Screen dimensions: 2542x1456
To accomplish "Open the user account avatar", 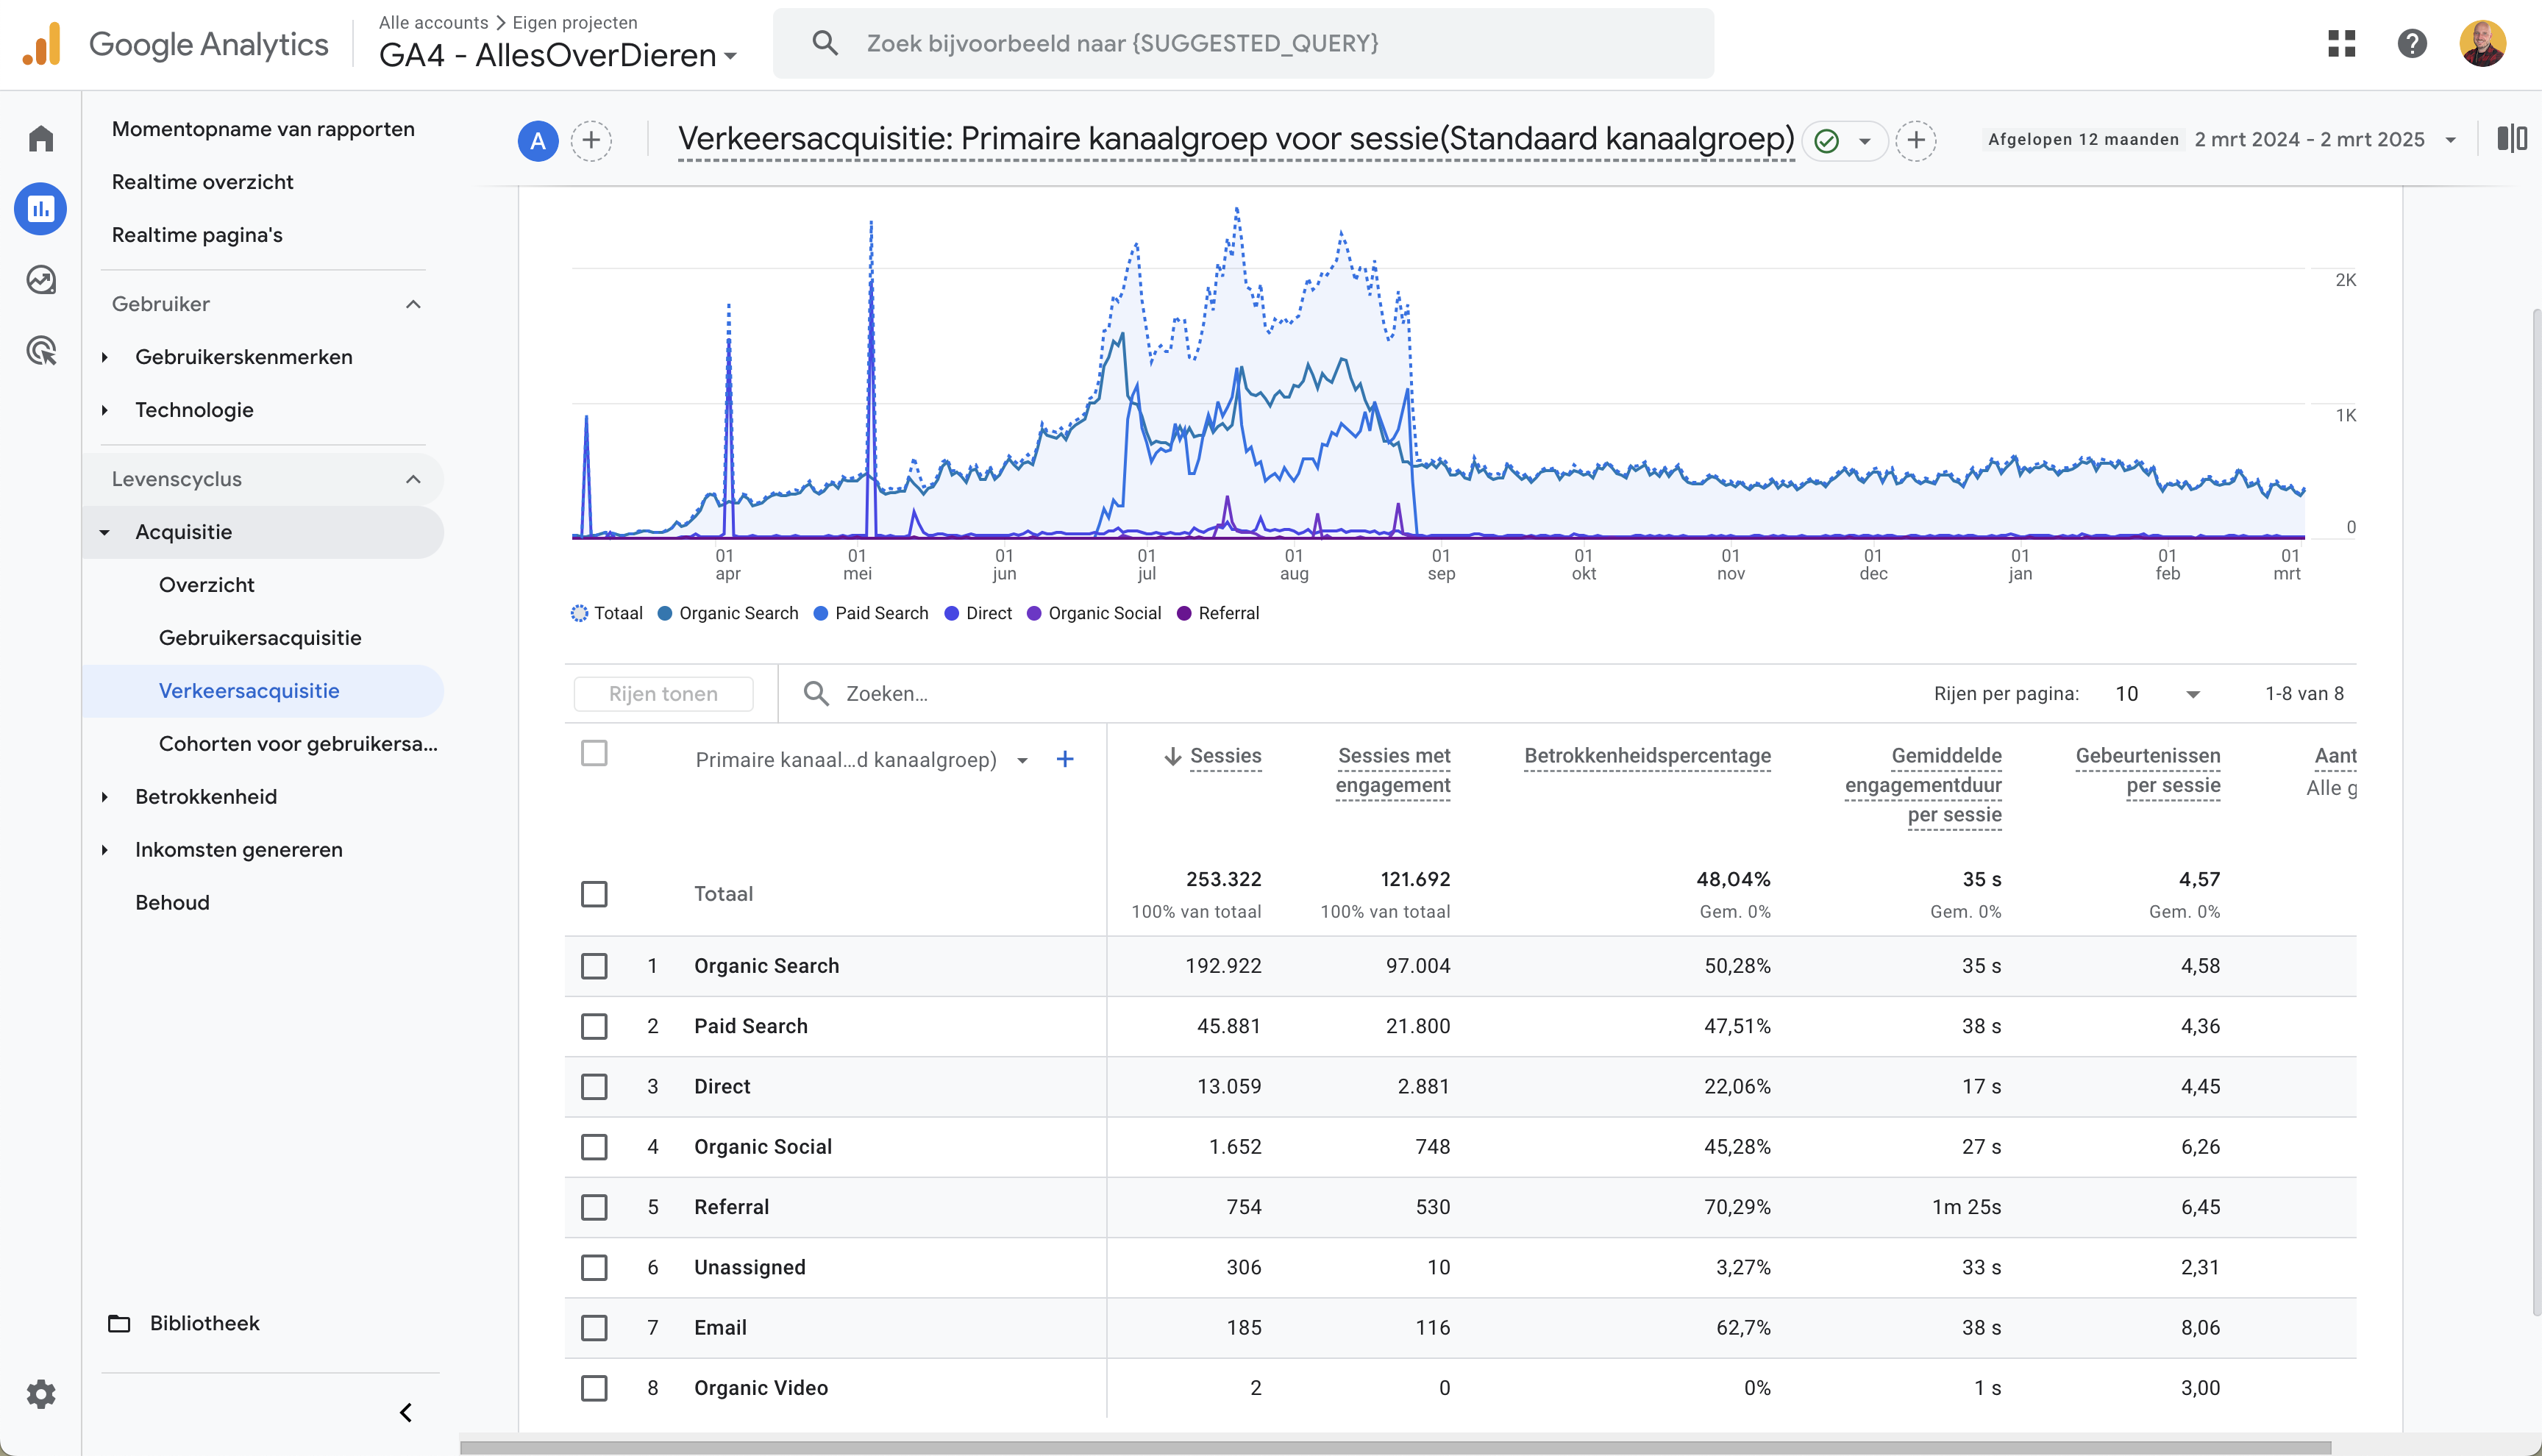I will [2483, 43].
